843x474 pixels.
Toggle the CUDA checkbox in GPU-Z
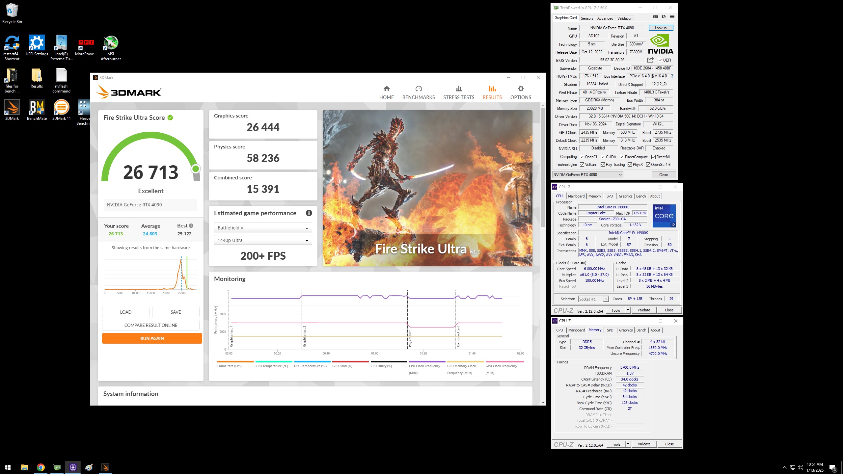coord(603,157)
